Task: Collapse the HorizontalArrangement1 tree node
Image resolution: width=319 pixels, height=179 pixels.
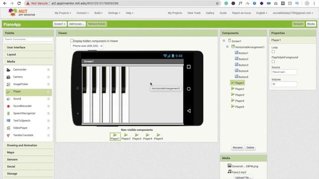Action: (x=227, y=47)
